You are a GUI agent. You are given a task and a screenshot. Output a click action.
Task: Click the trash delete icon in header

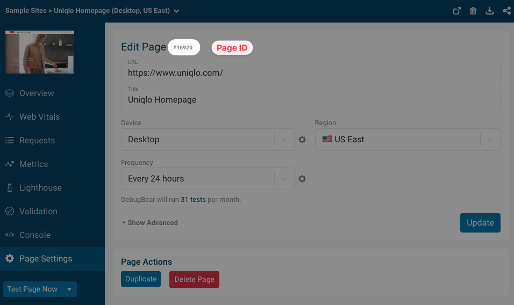coord(473,11)
